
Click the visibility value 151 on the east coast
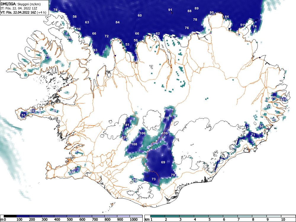tap(284, 100)
